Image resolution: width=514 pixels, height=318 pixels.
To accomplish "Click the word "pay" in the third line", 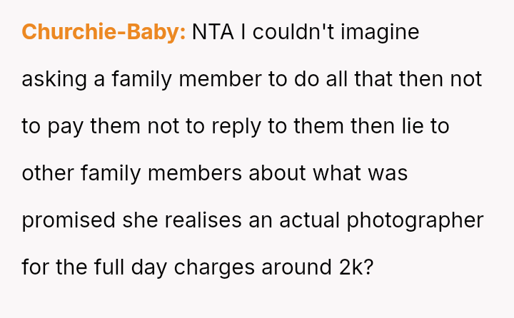I will point(66,126).
